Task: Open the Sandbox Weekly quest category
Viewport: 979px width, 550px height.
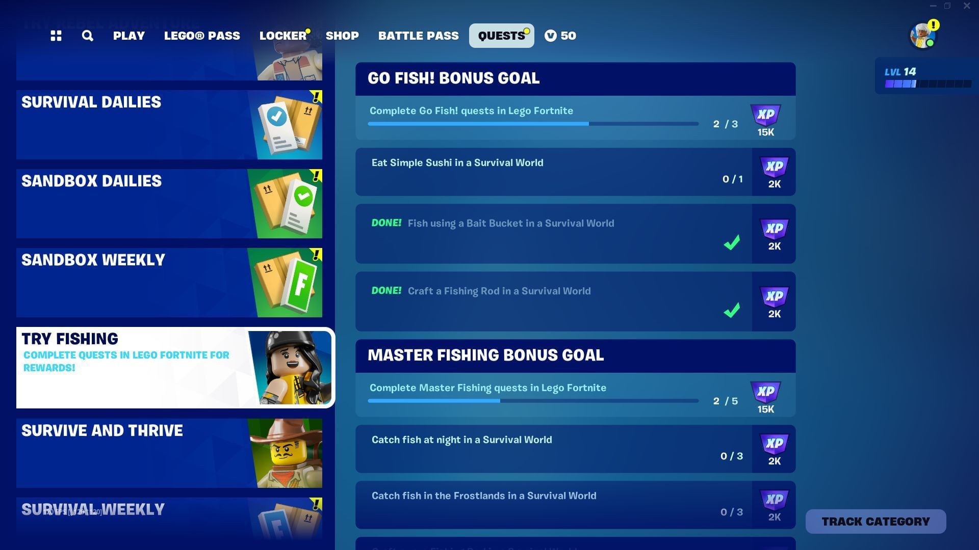Action: click(x=169, y=283)
